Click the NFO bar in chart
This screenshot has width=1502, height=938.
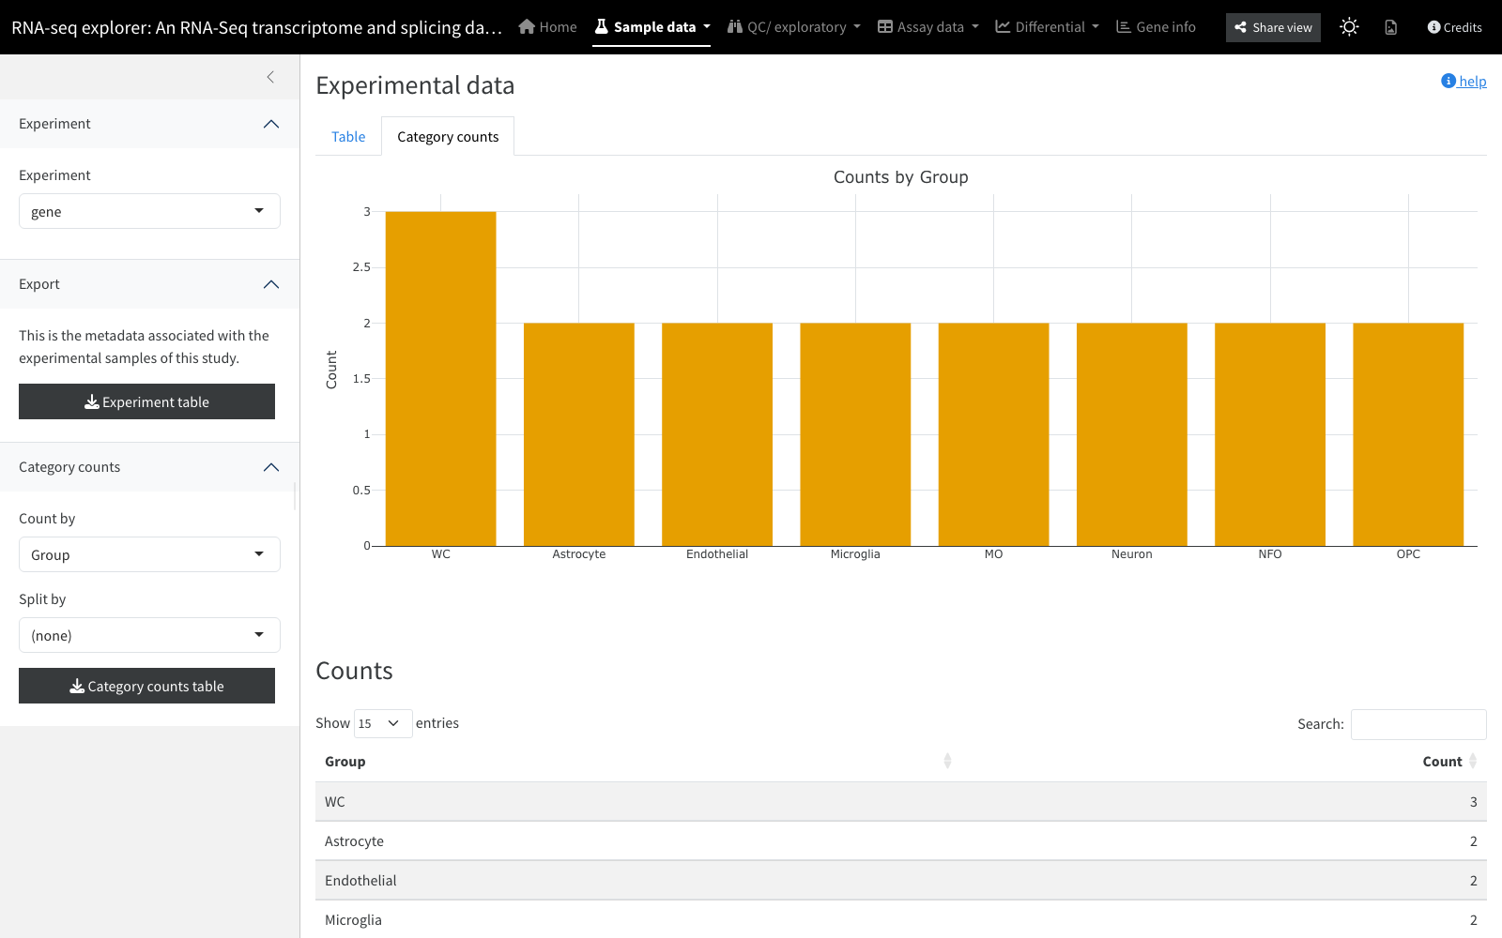pos(1270,434)
